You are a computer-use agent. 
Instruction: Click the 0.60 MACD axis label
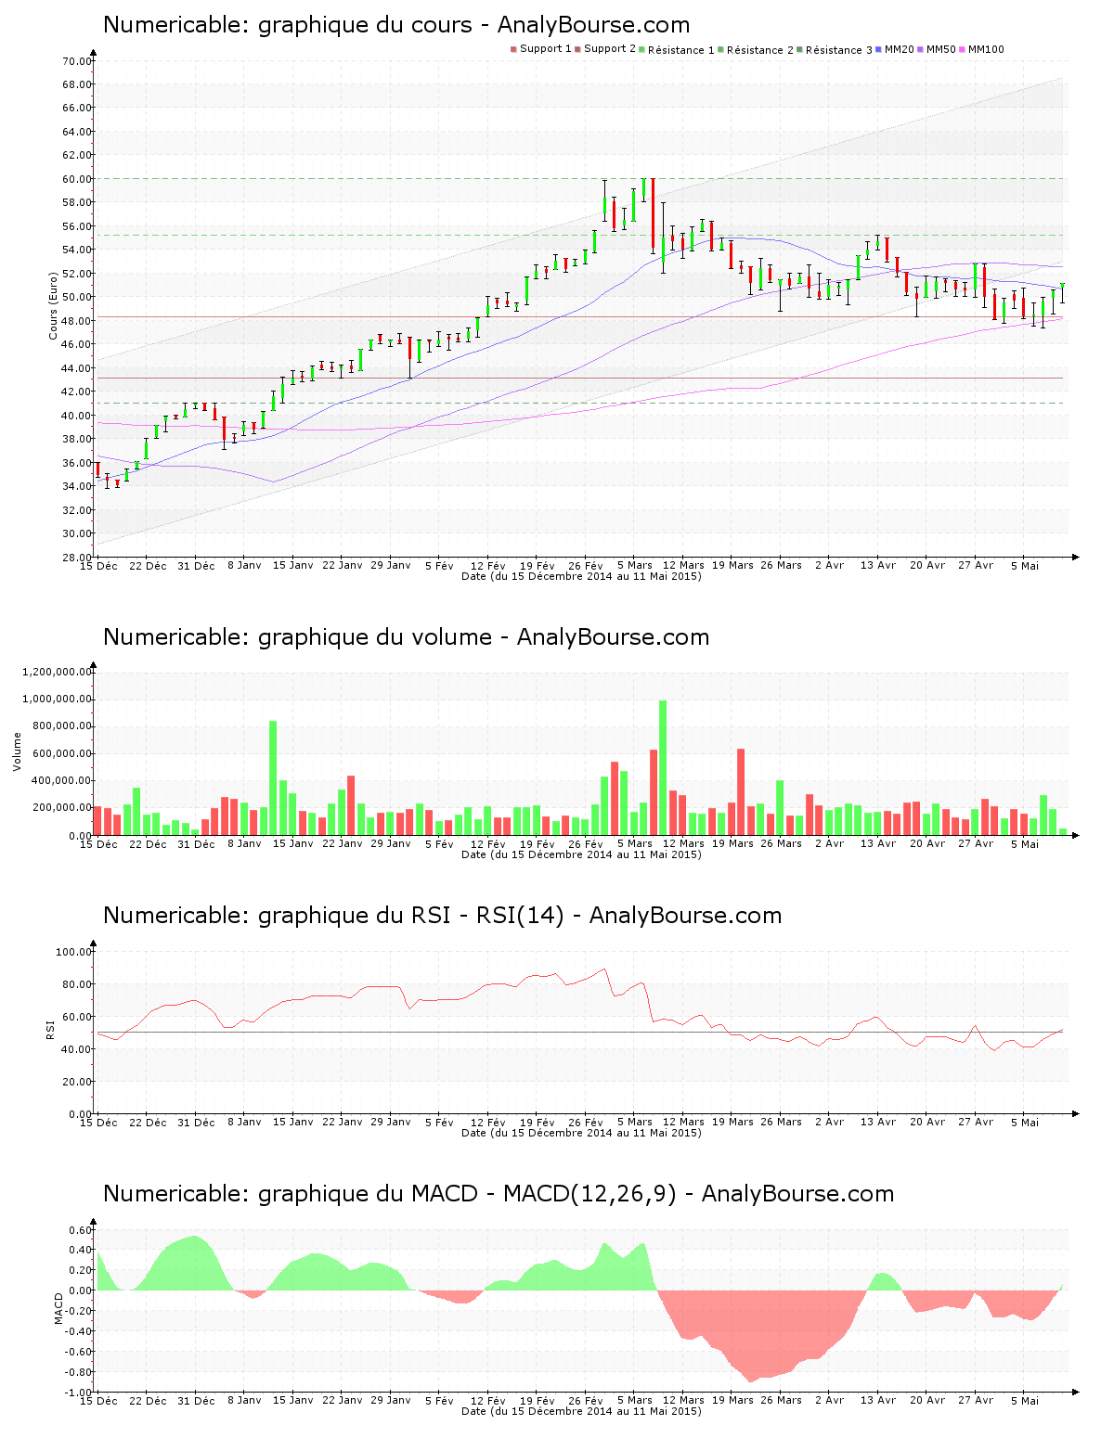click(x=81, y=1230)
